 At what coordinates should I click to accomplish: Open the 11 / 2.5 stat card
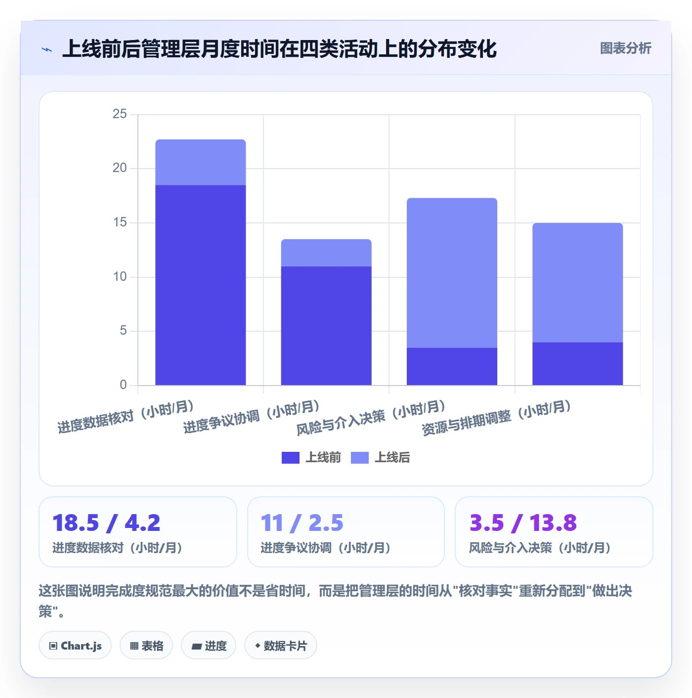pyautogui.click(x=346, y=532)
